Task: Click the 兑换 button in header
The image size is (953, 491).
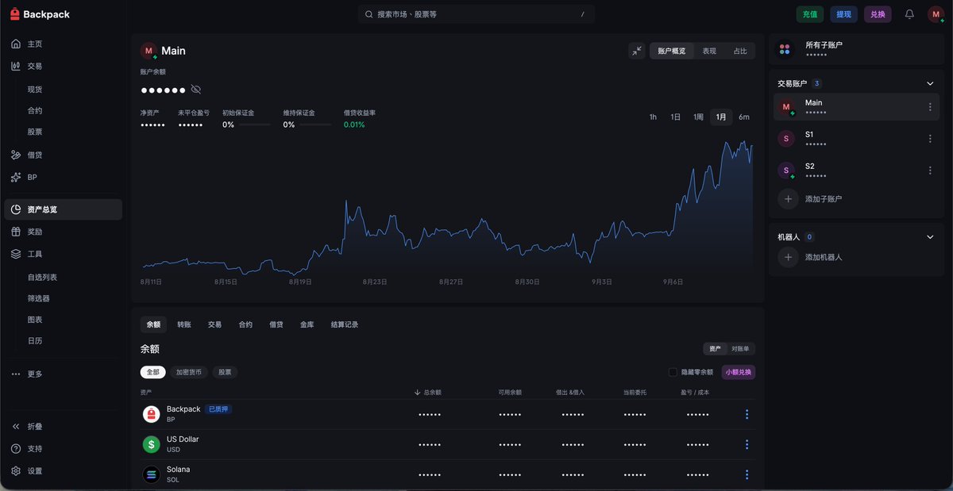Action: (x=878, y=14)
